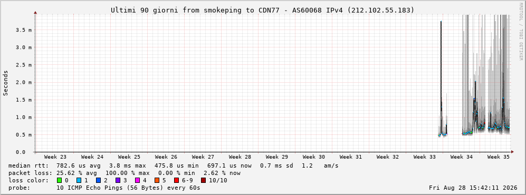Click the blue loss color 2 swatch
The width and height of the screenshot is (526, 195).
click(99, 181)
